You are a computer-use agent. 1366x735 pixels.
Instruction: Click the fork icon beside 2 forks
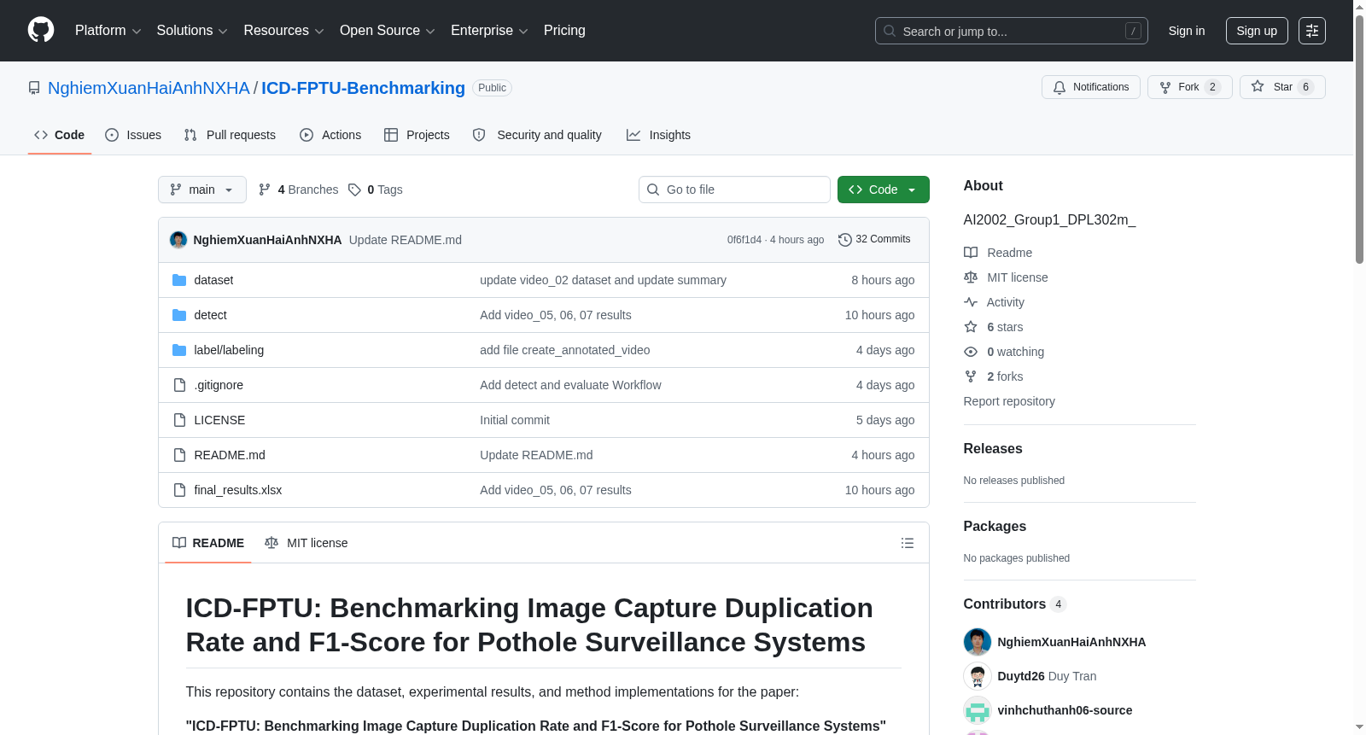(971, 376)
